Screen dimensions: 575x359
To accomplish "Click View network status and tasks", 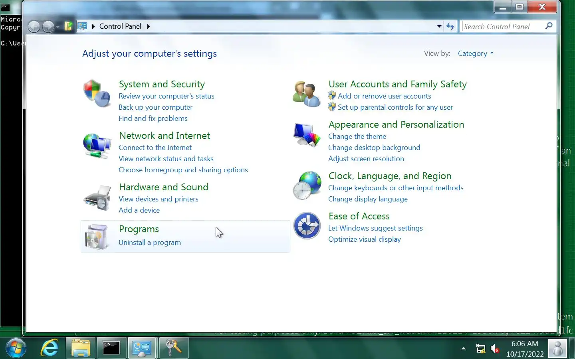I will pyautogui.click(x=166, y=159).
